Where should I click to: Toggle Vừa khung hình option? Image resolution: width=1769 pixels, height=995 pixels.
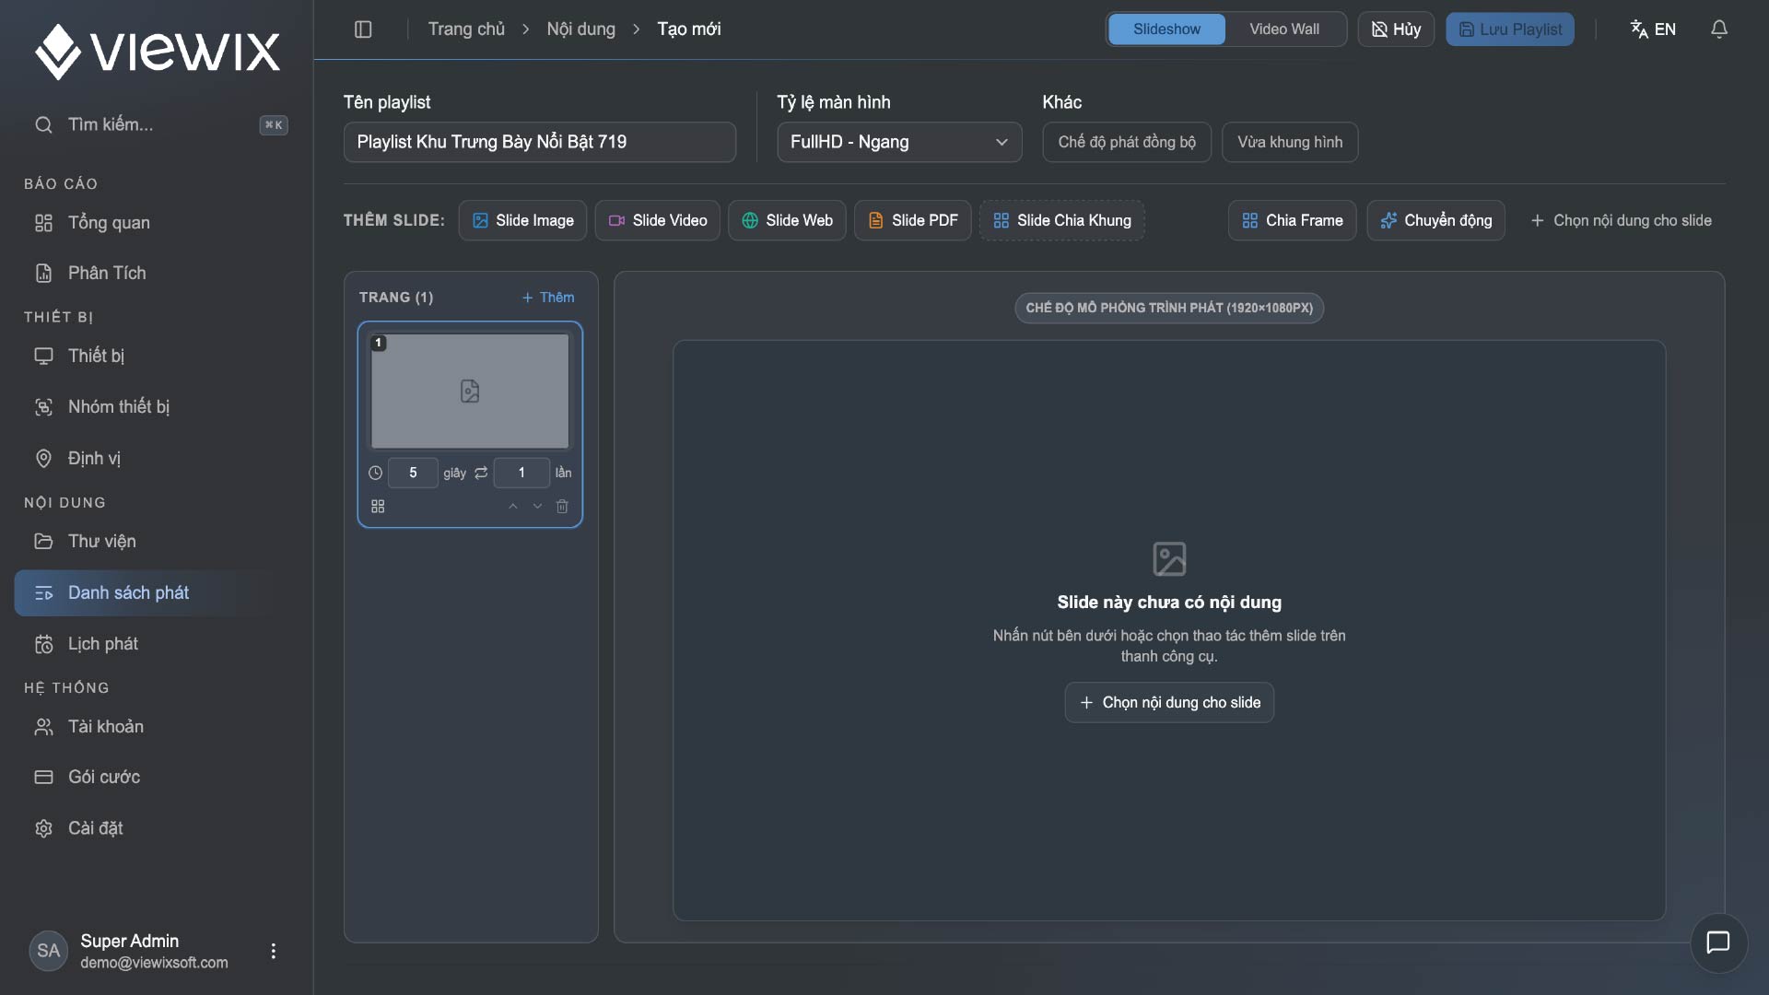pos(1290,142)
